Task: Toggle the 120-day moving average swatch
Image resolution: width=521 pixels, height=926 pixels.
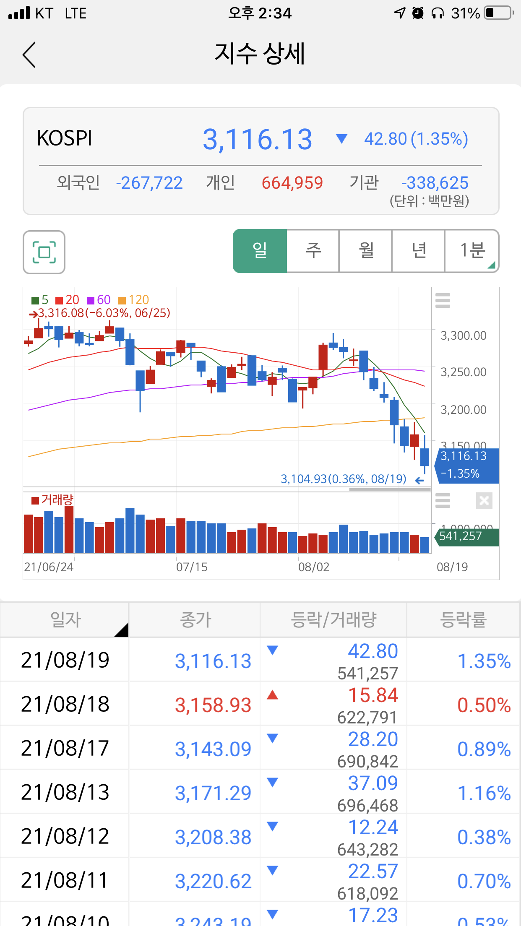Action: click(x=122, y=300)
